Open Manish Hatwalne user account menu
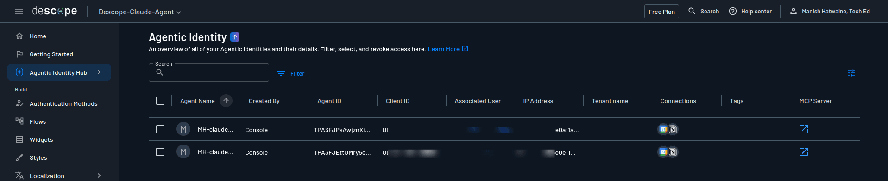Image resolution: width=888 pixels, height=181 pixels. click(830, 11)
